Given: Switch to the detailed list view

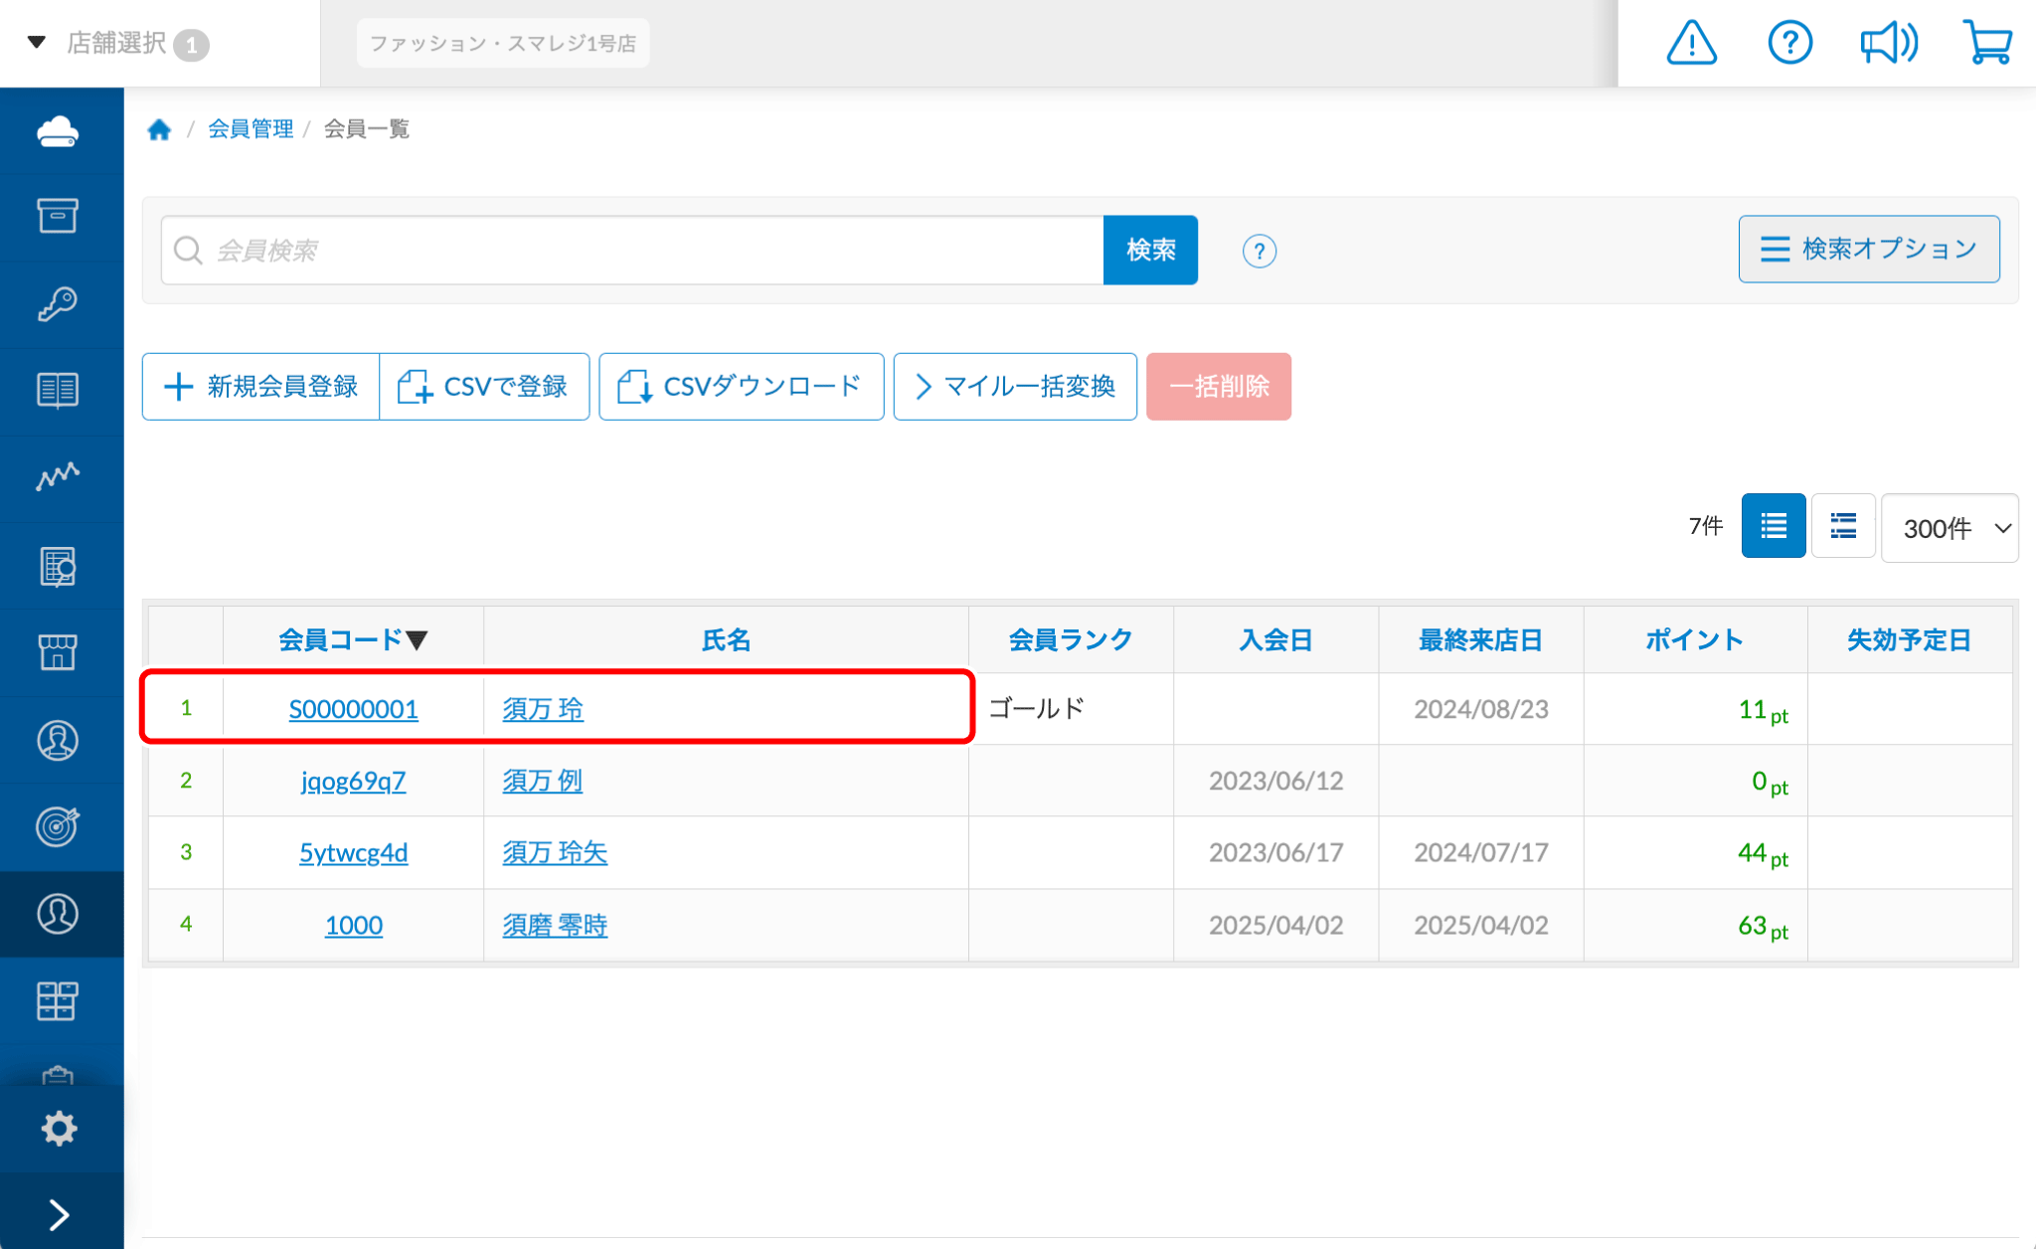Looking at the screenshot, I should 1843,526.
